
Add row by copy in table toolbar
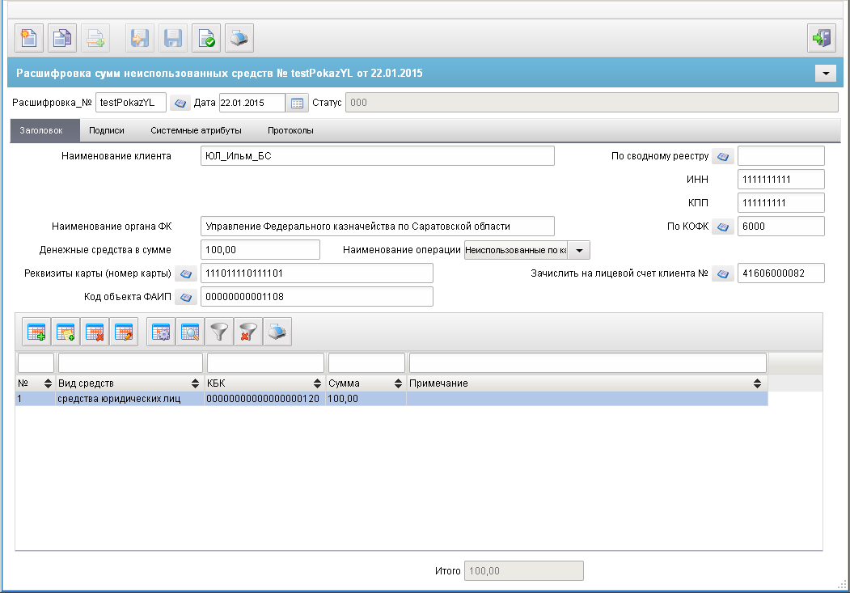point(66,332)
